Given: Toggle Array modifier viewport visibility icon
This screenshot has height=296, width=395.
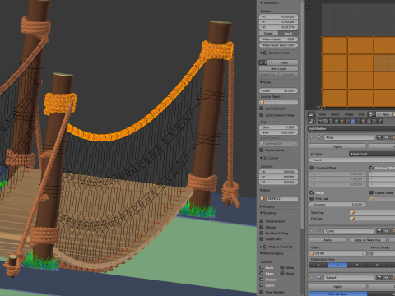Looking at the screenshot, I should 386,137.
